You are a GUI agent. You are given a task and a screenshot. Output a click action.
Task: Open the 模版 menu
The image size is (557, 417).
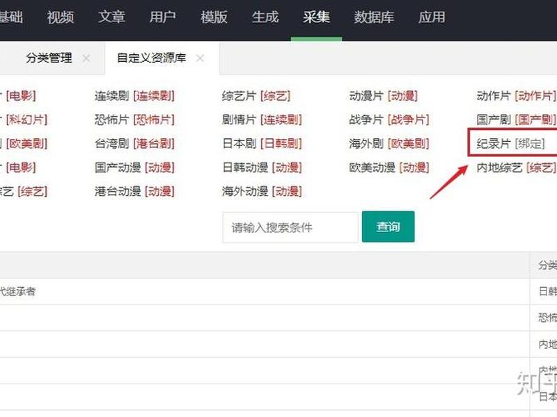[x=214, y=17]
